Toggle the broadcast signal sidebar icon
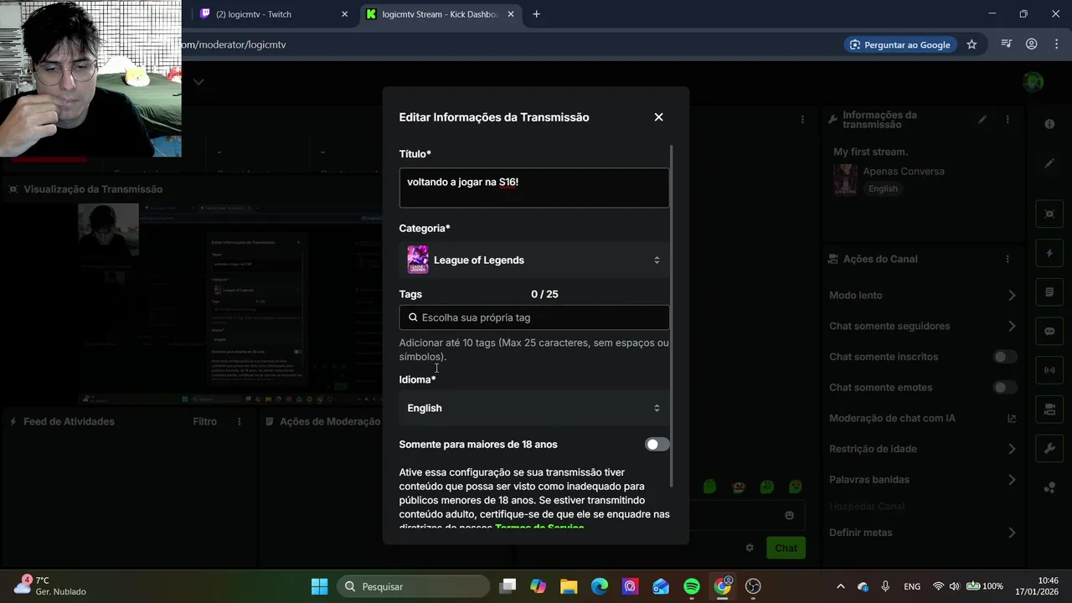The image size is (1072, 603). (1049, 370)
